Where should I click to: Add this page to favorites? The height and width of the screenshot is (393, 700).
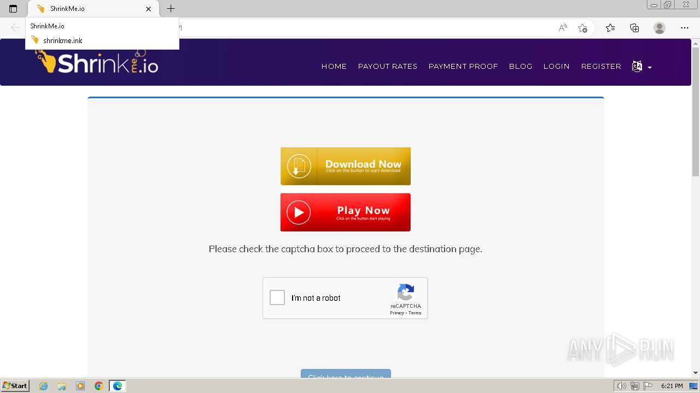[582, 28]
